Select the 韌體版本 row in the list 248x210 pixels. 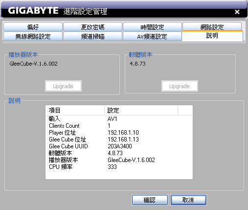point(119,153)
